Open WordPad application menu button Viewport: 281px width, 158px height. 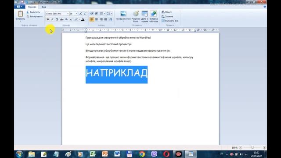(19, 7)
